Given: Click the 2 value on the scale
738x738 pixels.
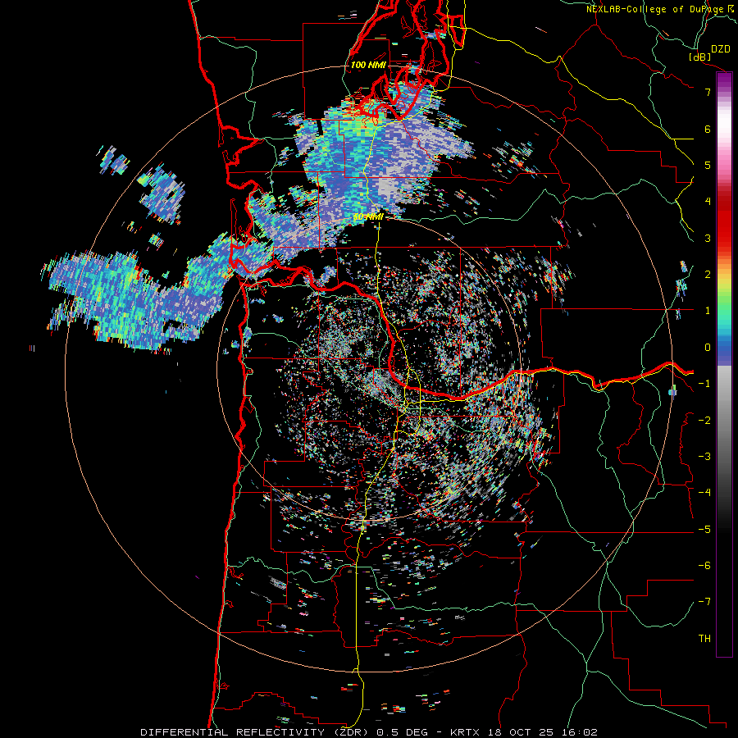Looking at the screenshot, I should (708, 275).
